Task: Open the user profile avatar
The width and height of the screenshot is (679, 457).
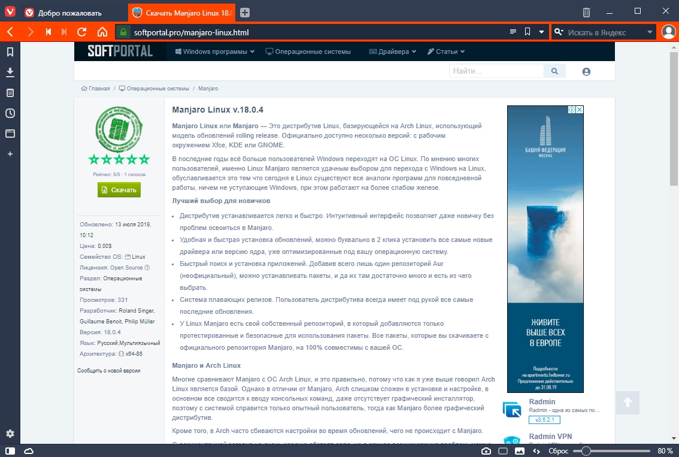Action: tap(669, 32)
